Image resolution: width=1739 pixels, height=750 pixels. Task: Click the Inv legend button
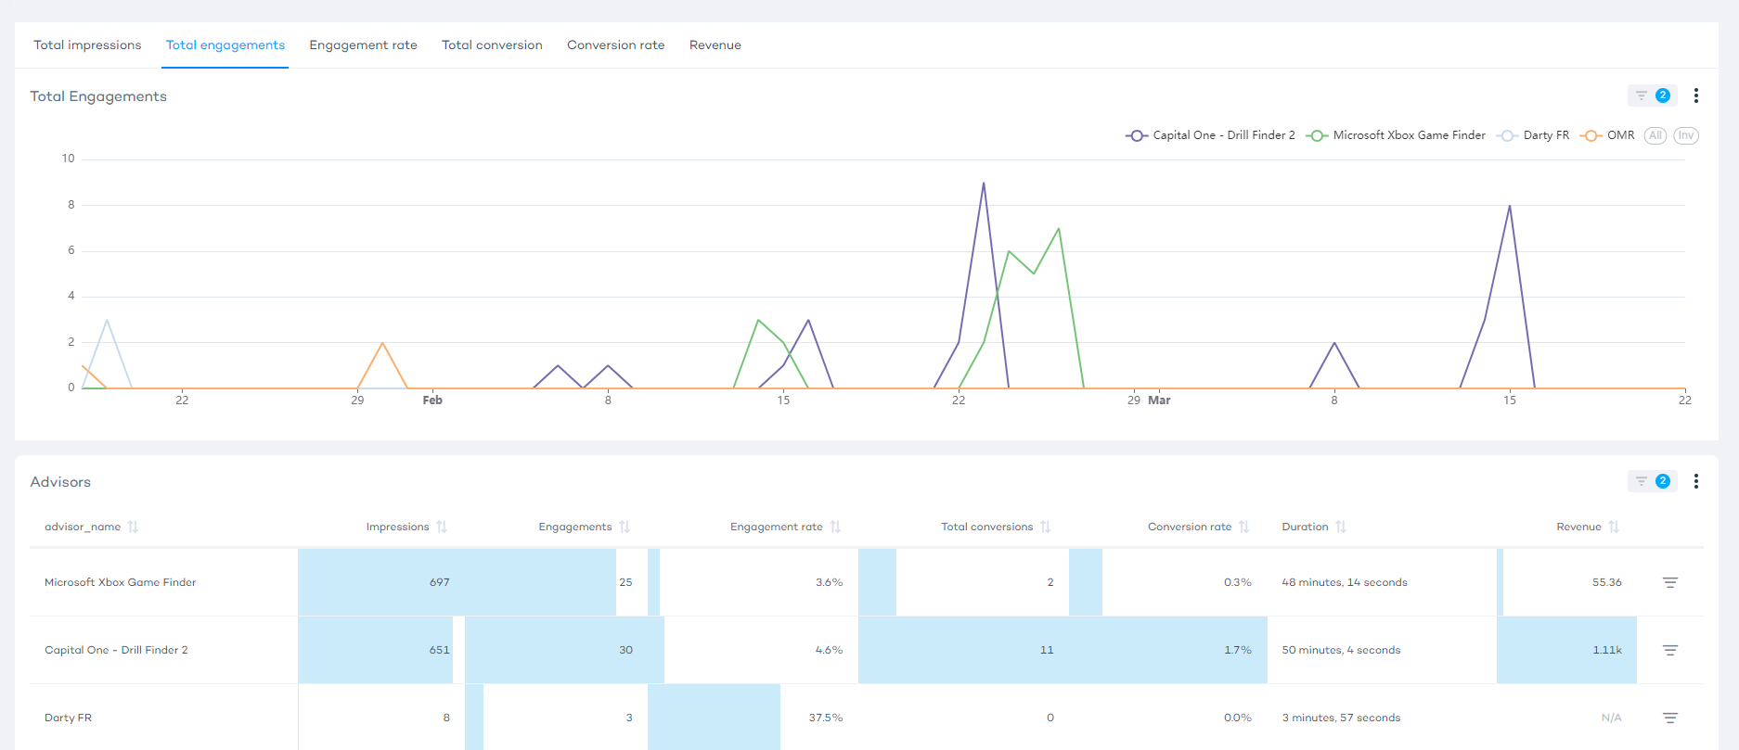click(x=1685, y=135)
